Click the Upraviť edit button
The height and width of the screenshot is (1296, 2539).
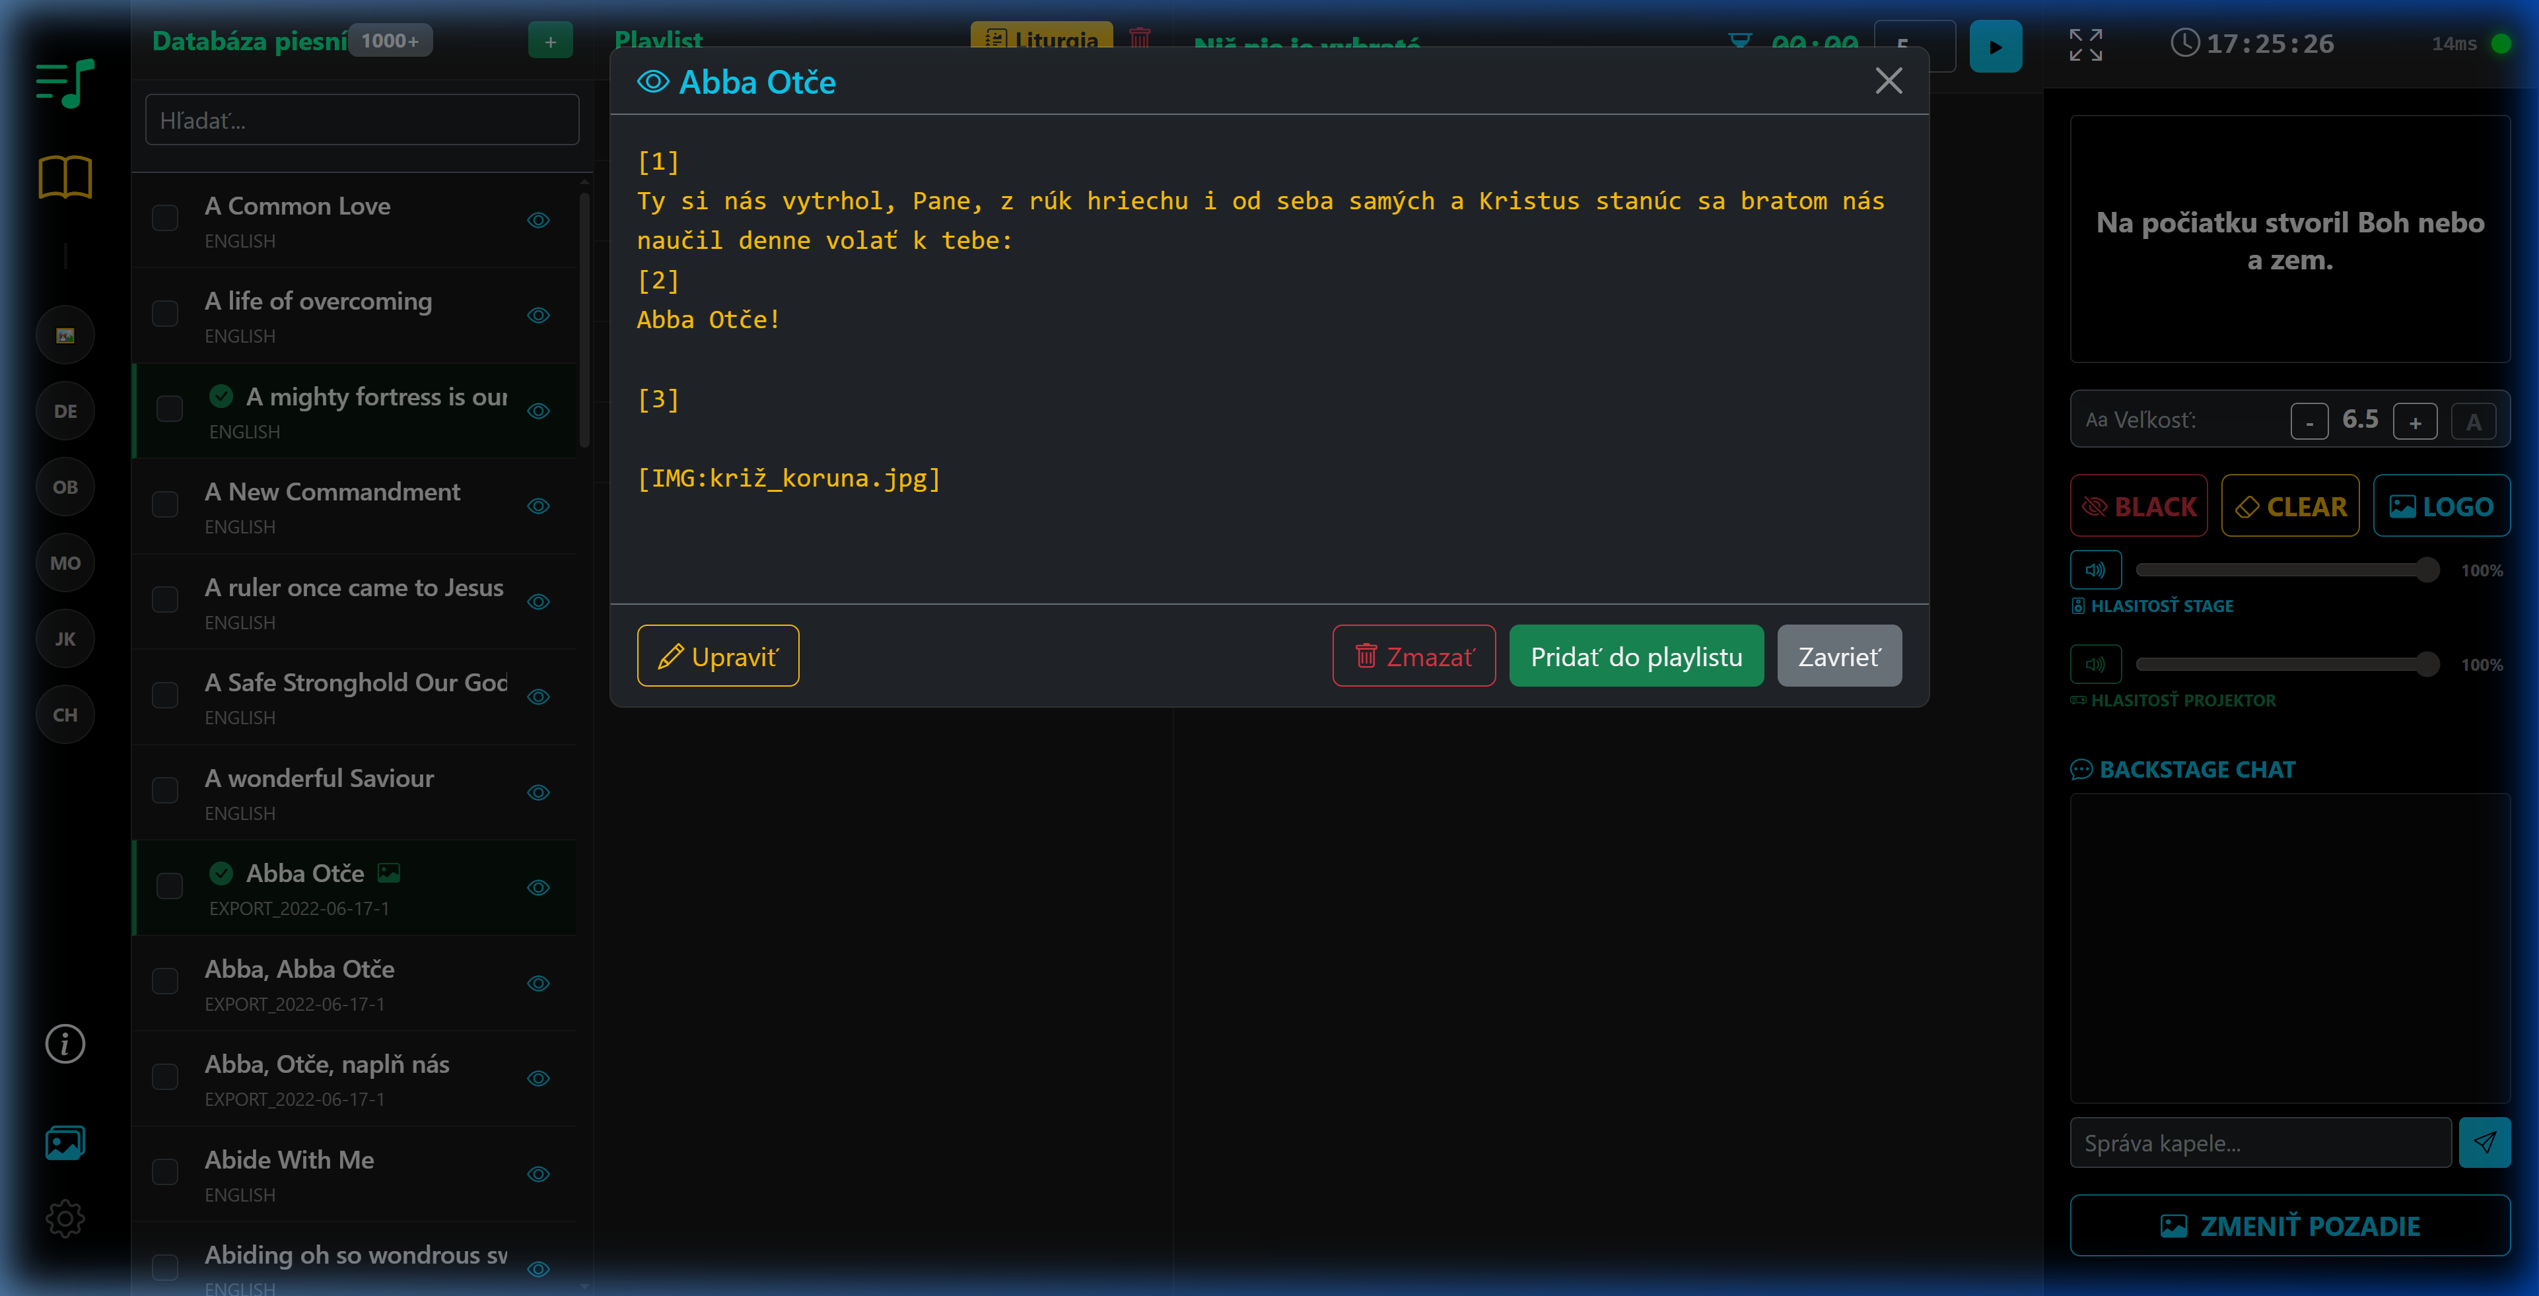click(x=718, y=656)
